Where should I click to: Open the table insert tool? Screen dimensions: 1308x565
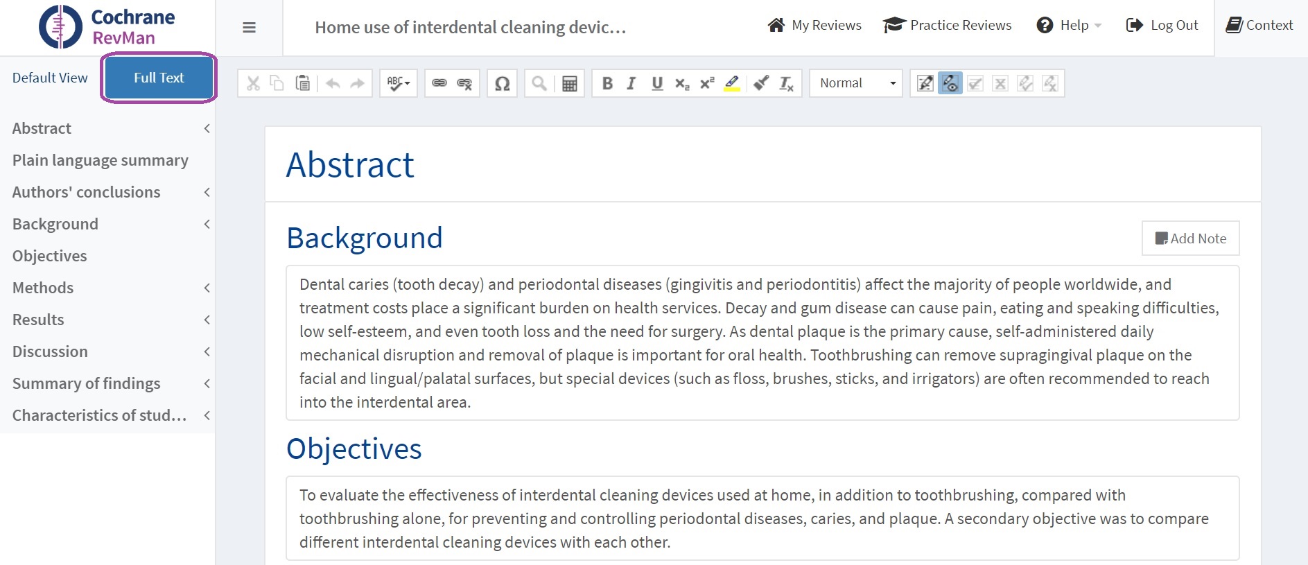[569, 84]
